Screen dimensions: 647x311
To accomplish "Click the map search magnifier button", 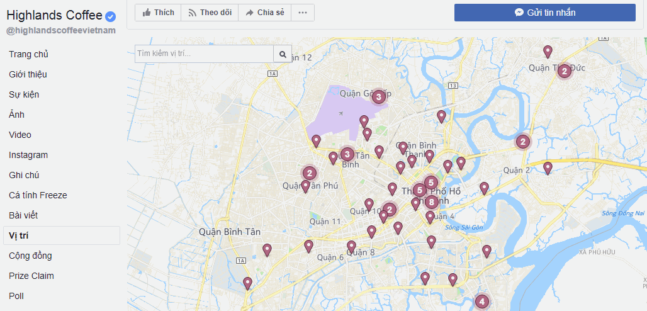I will coord(283,54).
